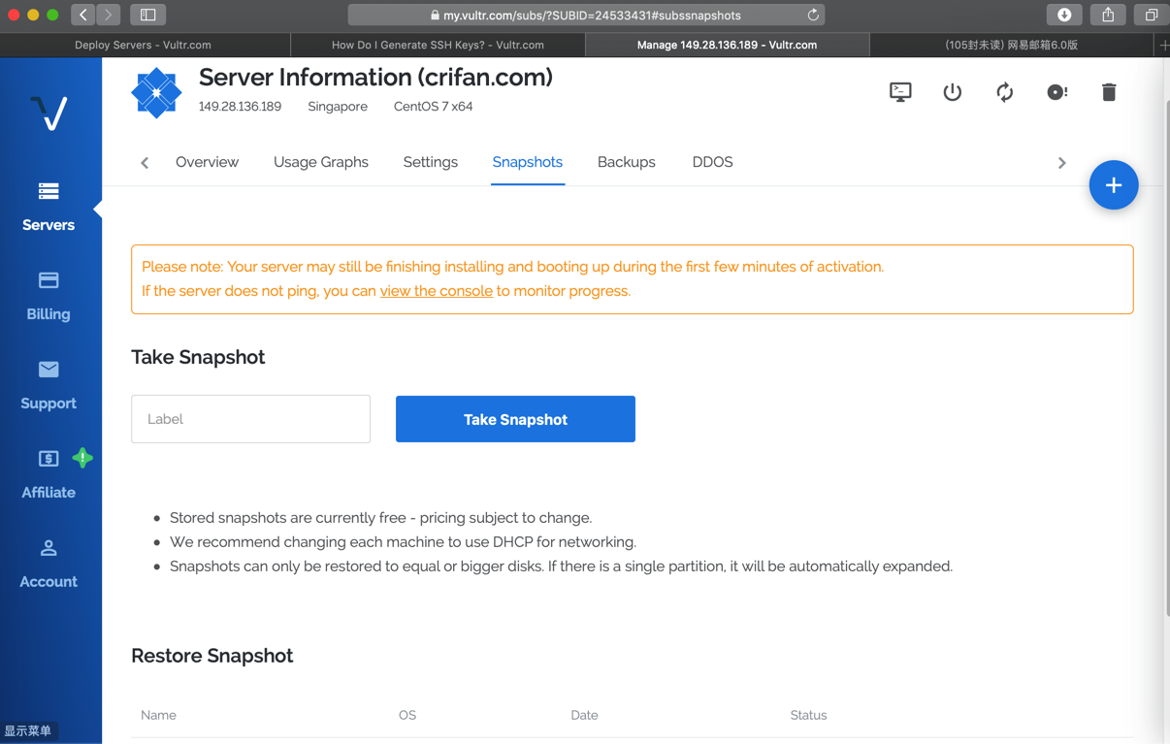
Task: Switch to the Backups tab
Action: [x=626, y=162]
